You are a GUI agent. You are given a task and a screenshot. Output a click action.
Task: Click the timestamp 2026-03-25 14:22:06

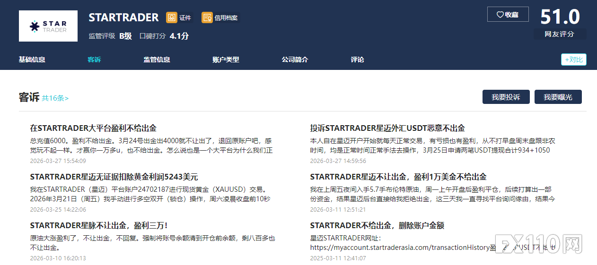[58, 210]
